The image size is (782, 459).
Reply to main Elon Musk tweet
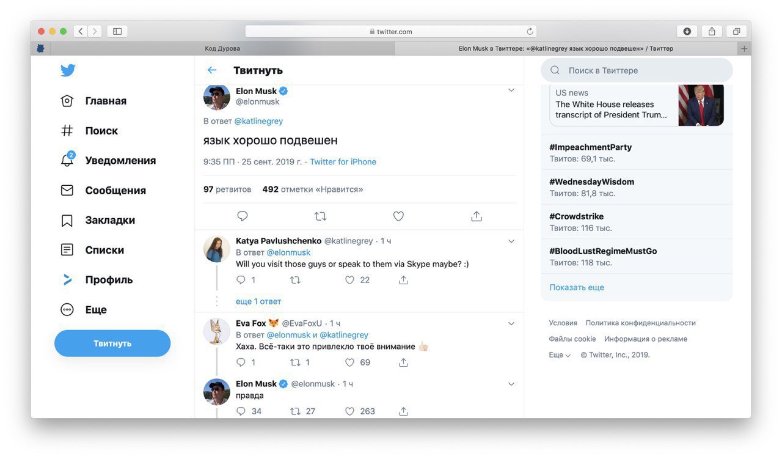[x=243, y=216]
